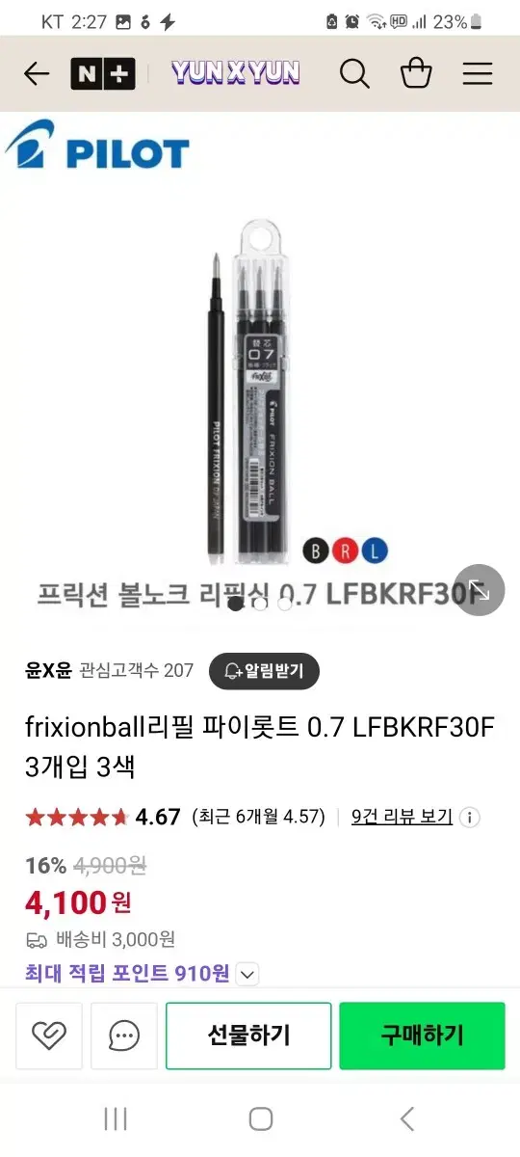Tap the green 구매하기 button

(x=422, y=1036)
